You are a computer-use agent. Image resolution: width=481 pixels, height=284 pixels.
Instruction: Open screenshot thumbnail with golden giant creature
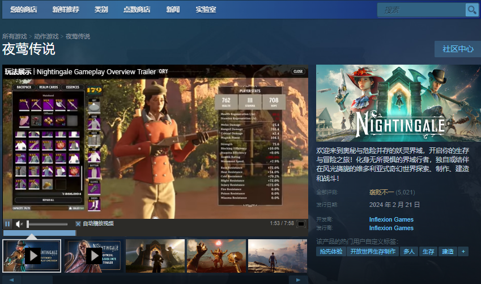216,256
